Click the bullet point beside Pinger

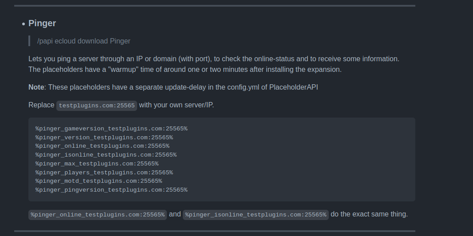click(23, 24)
